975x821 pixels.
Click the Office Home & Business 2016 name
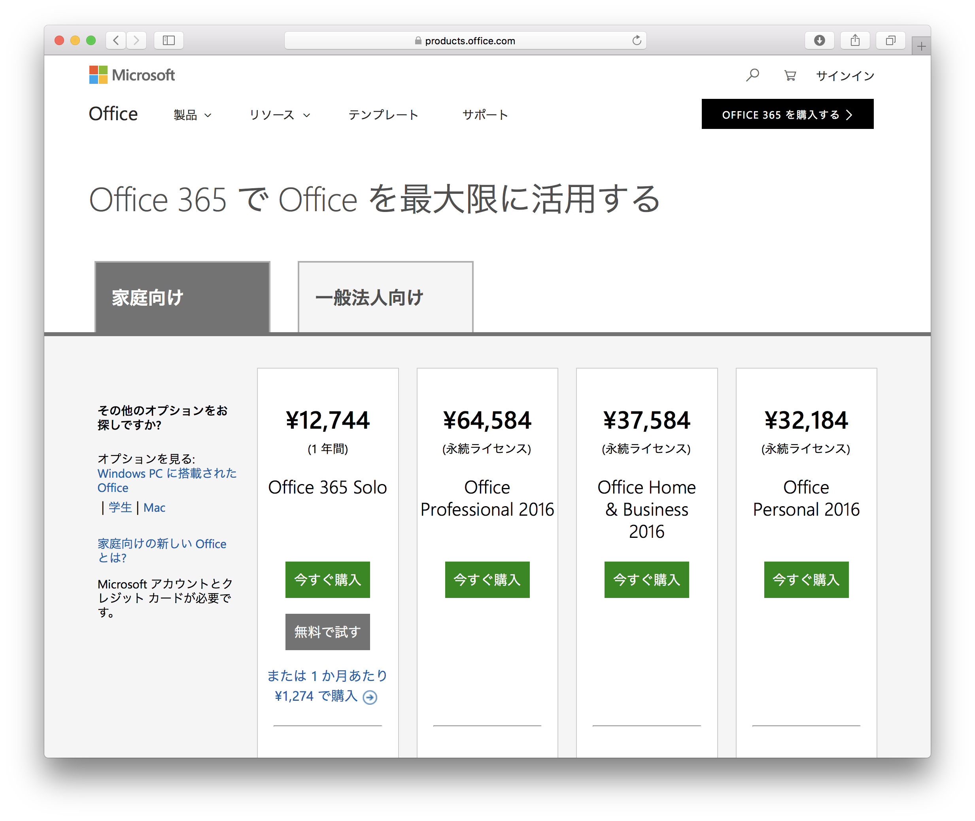click(x=646, y=509)
